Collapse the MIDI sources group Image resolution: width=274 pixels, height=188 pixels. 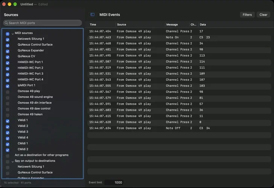[x=12, y=34]
